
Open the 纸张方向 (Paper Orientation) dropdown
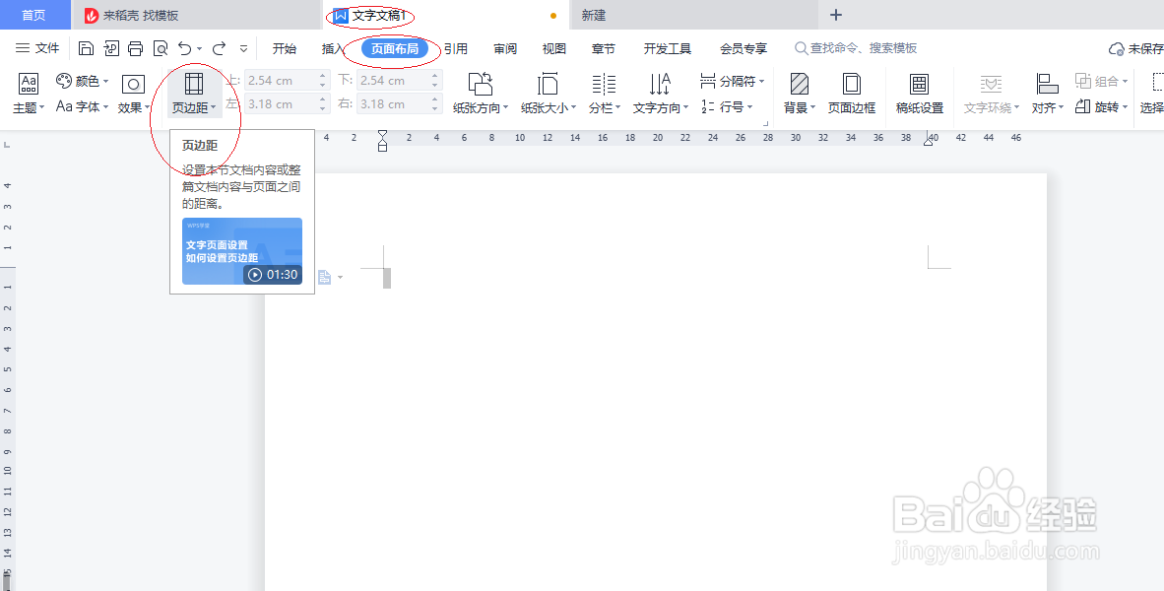(x=480, y=94)
